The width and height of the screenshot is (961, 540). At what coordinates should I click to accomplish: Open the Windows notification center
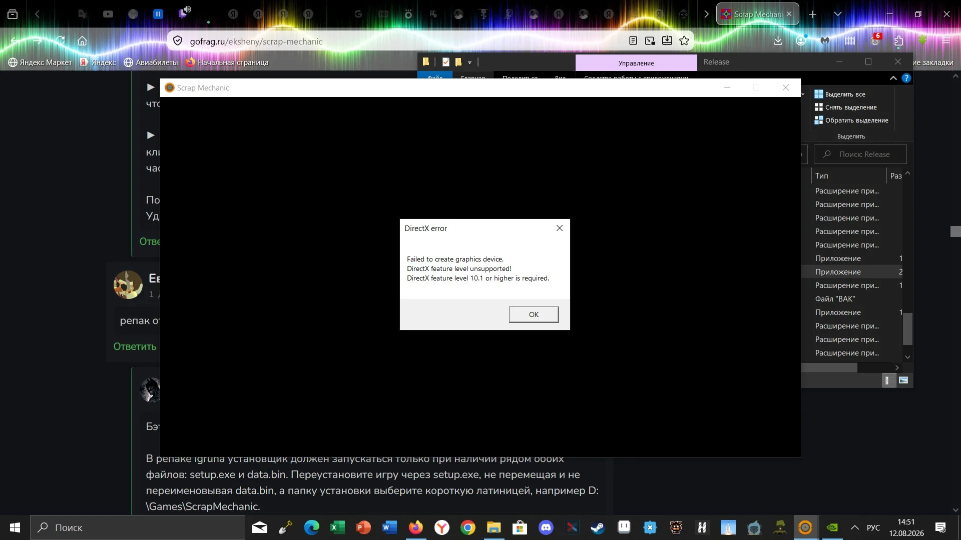[940, 527]
